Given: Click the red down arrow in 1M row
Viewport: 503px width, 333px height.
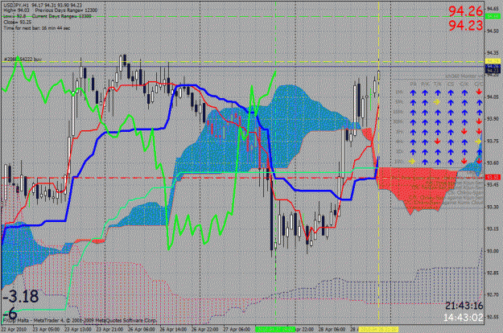Looking at the screenshot, I should coord(479,92).
